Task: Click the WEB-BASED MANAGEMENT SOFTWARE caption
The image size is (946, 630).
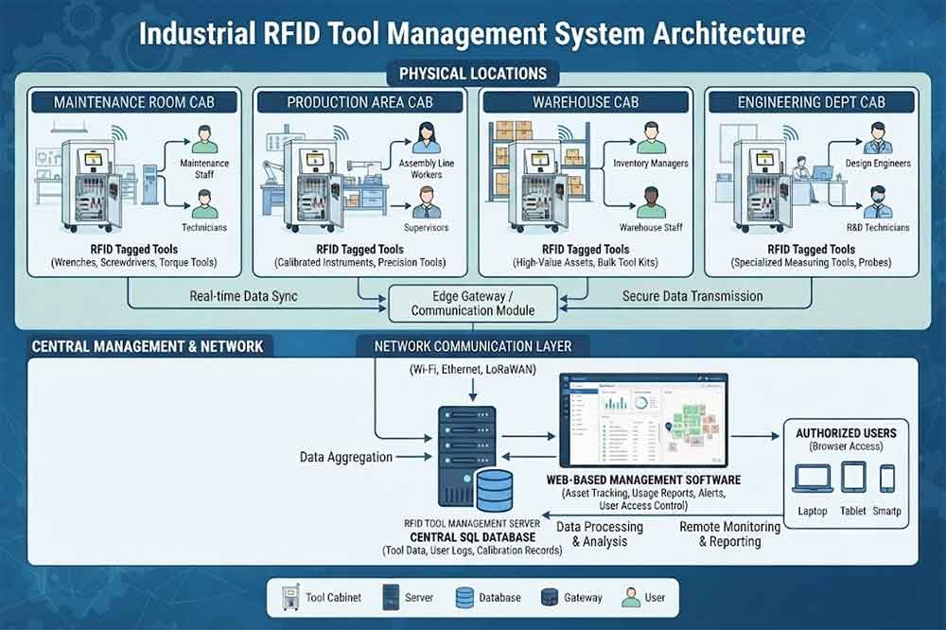Action: [x=643, y=481]
